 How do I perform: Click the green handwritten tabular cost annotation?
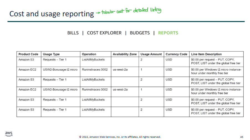tap(128, 11)
